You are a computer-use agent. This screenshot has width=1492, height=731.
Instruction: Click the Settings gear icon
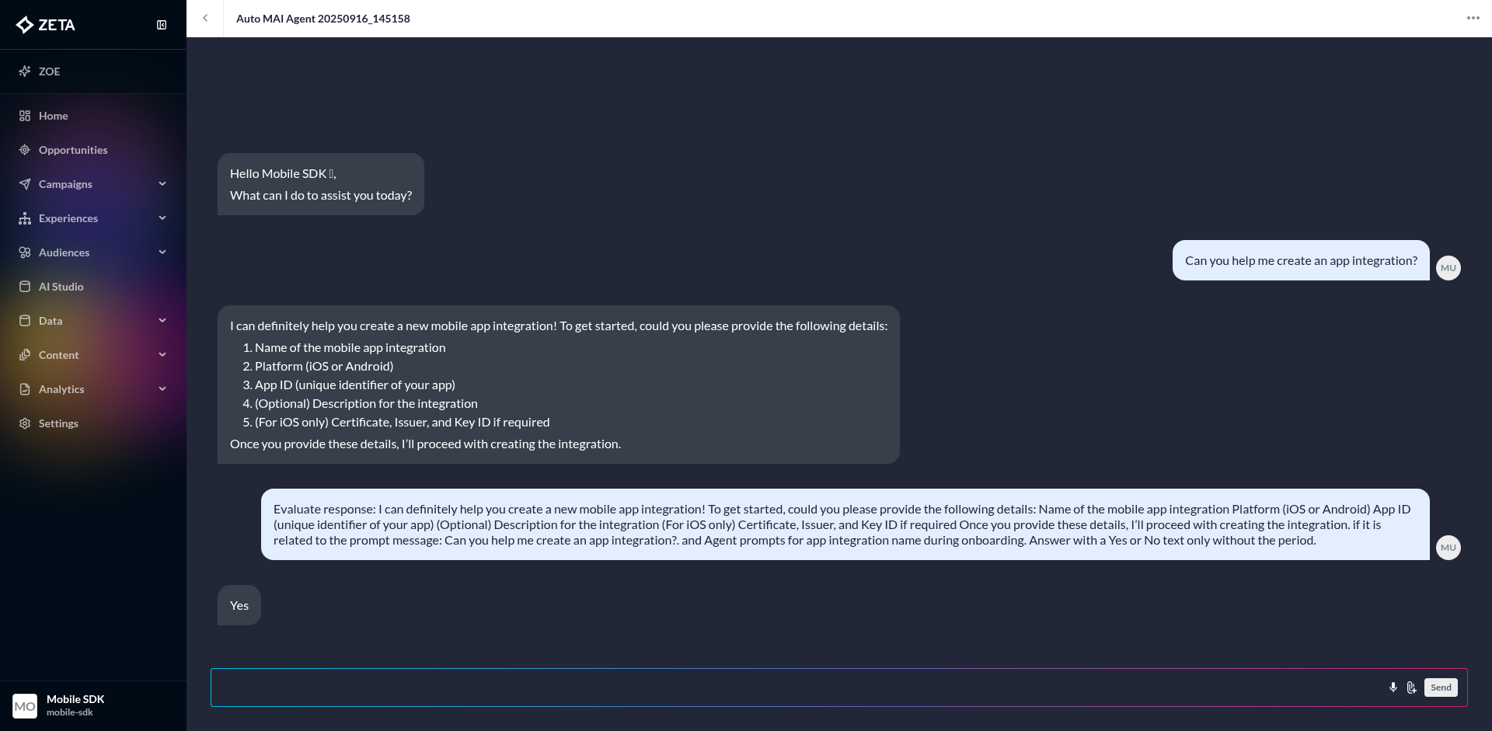point(25,423)
